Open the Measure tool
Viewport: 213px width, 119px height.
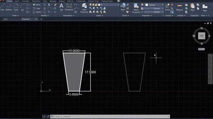pos(179,7)
